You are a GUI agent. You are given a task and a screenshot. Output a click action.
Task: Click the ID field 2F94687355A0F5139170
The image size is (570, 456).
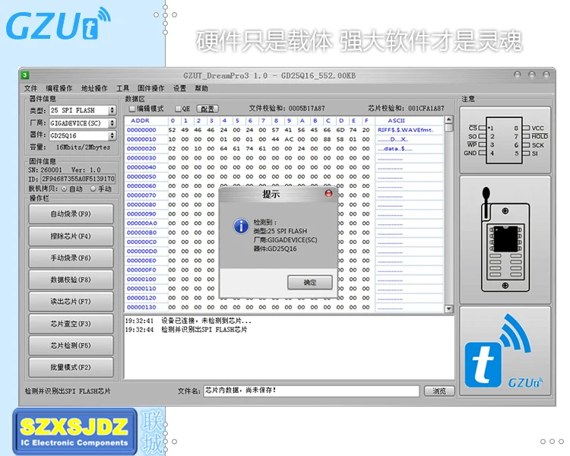click(78, 179)
